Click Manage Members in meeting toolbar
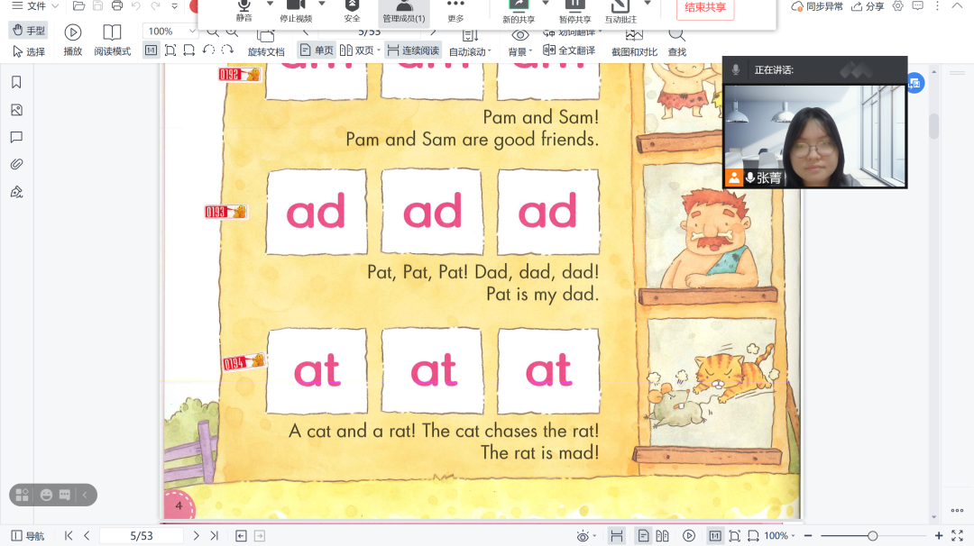974x546 pixels. (403, 11)
